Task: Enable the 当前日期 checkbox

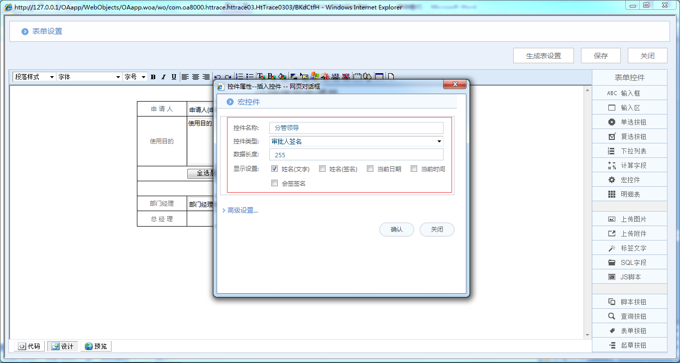Action: tap(370, 169)
